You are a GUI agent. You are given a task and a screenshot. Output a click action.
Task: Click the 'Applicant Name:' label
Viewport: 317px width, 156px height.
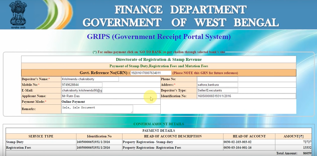34,96
